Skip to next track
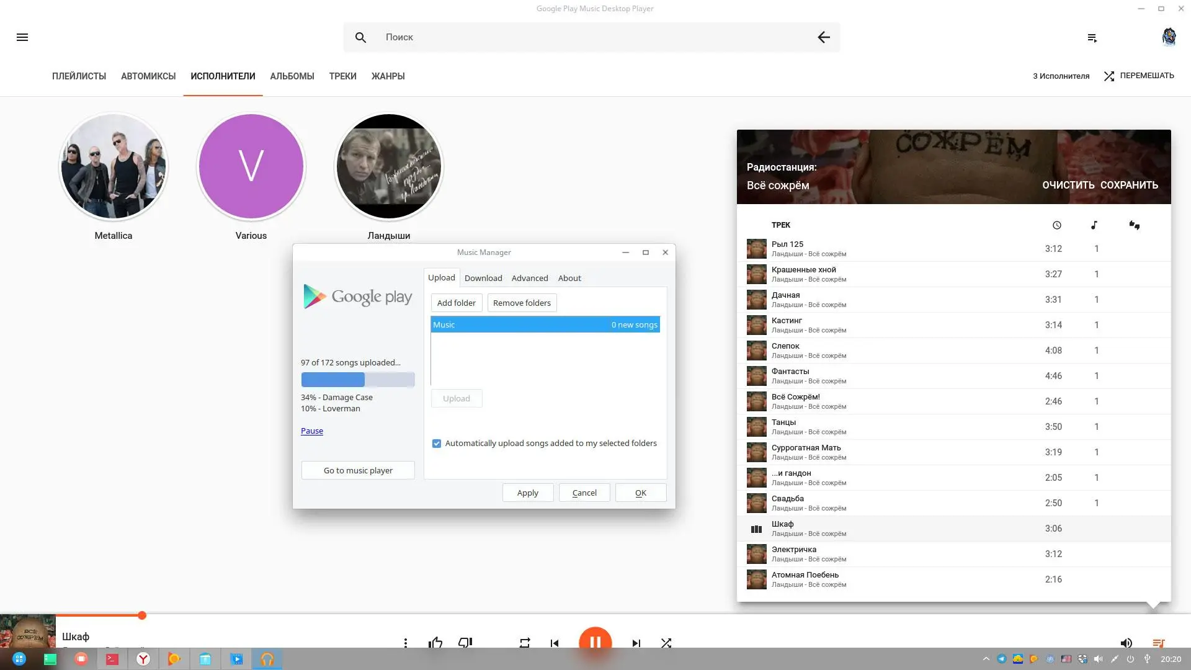 point(636,643)
